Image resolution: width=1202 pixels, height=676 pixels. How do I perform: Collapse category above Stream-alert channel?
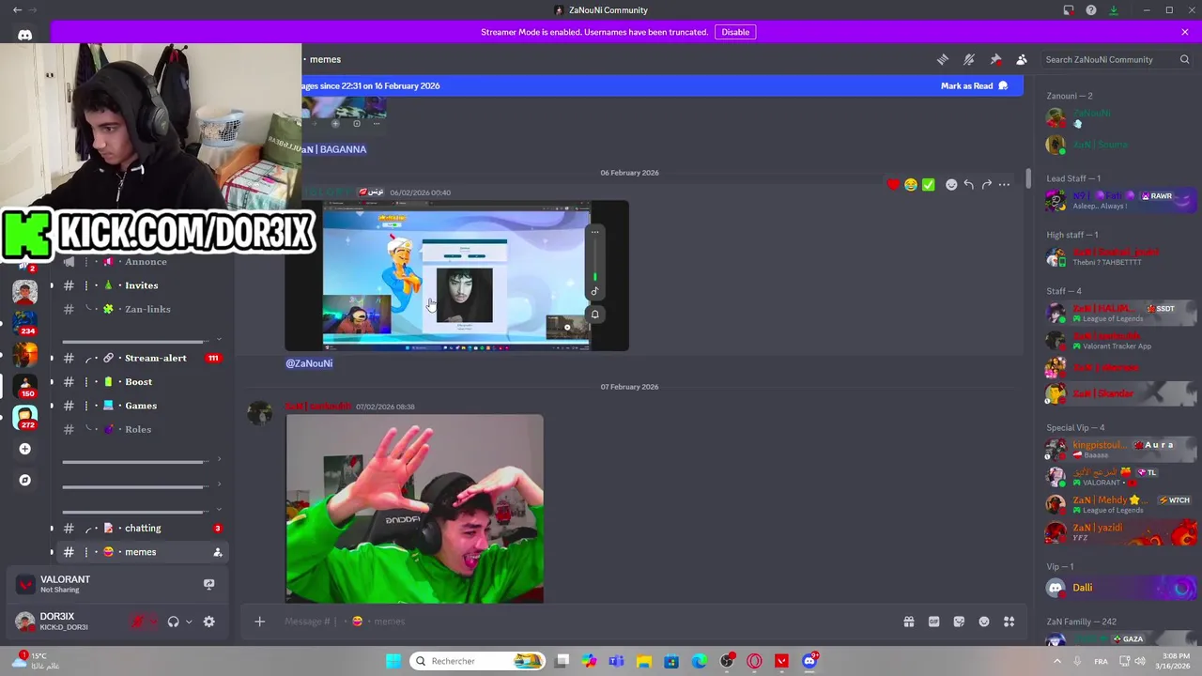pos(141,341)
